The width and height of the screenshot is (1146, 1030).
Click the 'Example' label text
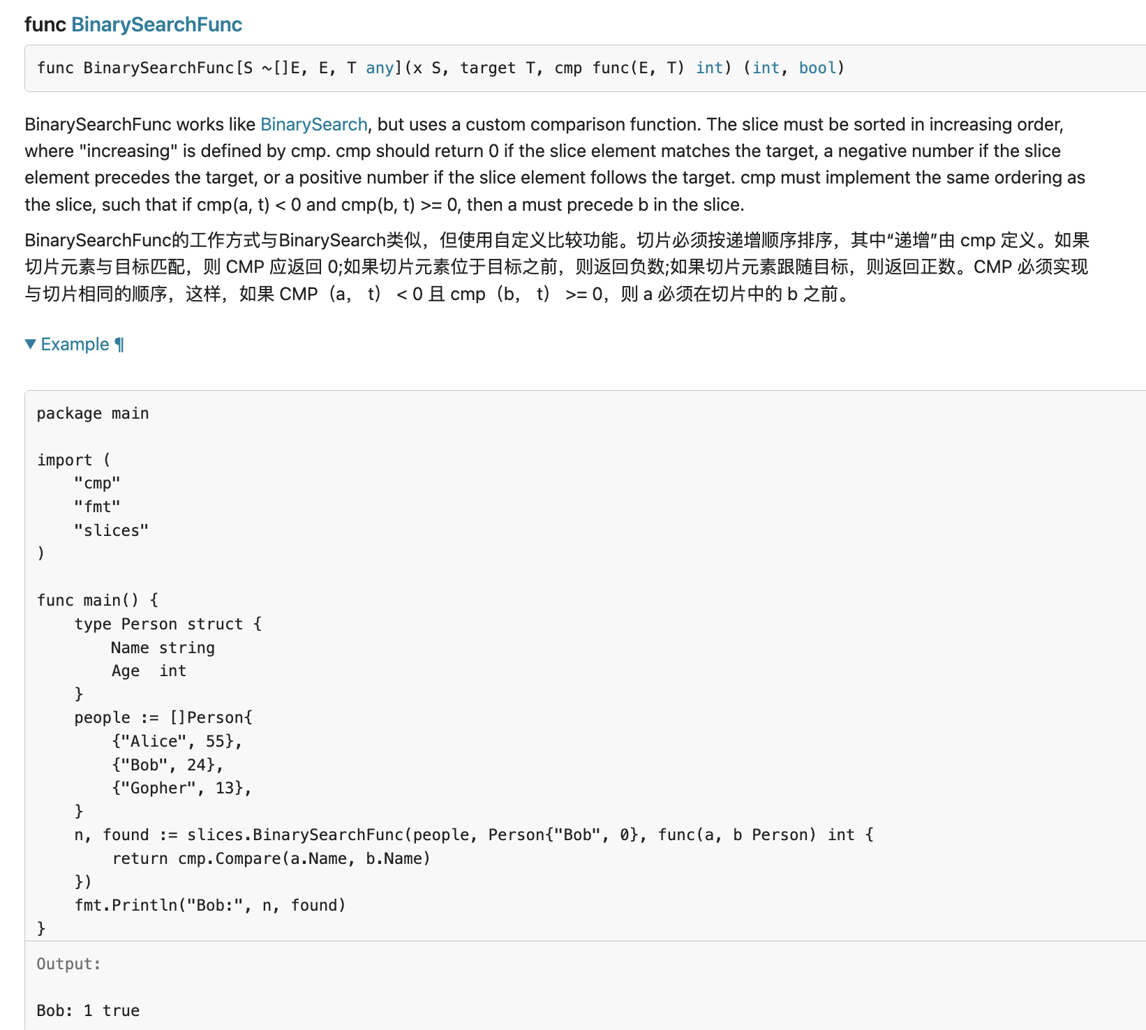click(75, 345)
